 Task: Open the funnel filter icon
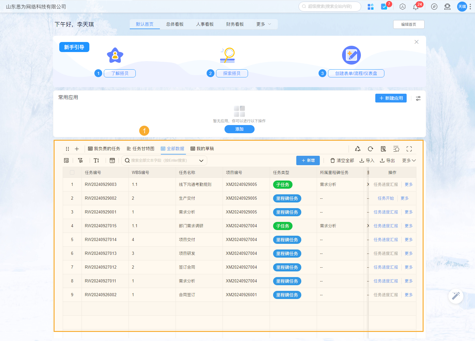[x=80, y=160]
